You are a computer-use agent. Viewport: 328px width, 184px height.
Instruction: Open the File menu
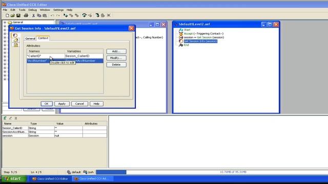(5, 10)
